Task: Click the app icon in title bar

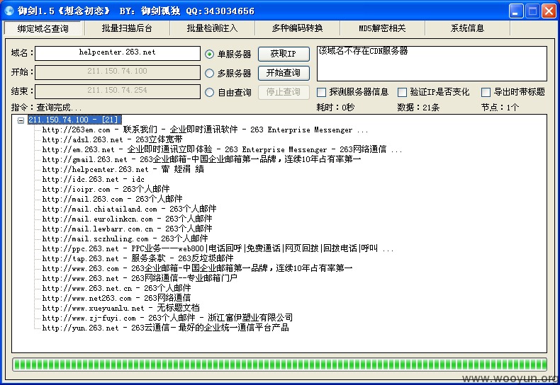Action: (9, 11)
